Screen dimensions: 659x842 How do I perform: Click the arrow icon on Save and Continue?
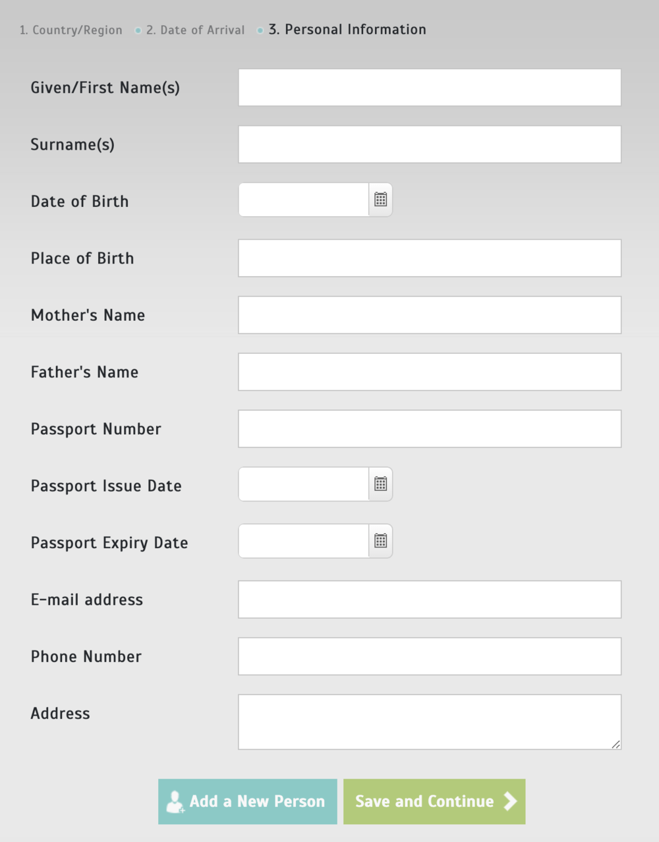pos(510,801)
